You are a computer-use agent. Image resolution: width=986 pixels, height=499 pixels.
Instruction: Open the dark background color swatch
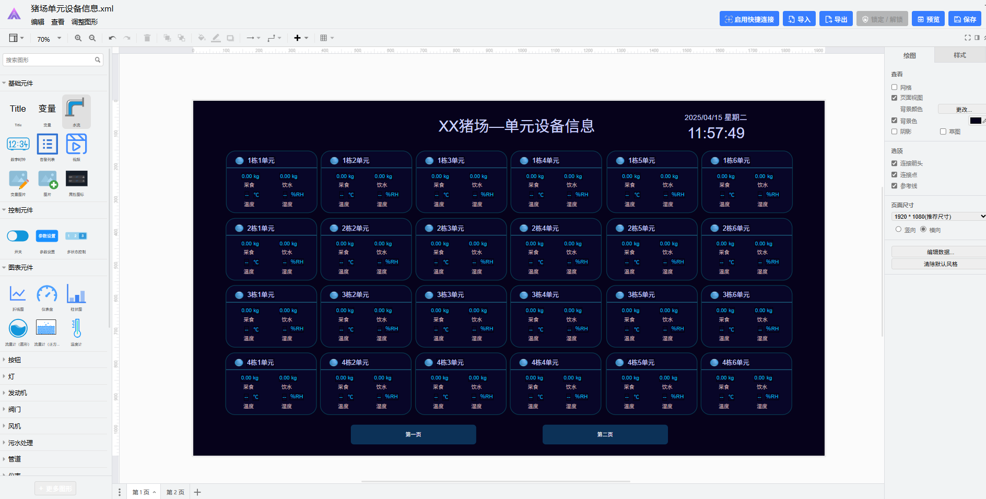(x=975, y=121)
